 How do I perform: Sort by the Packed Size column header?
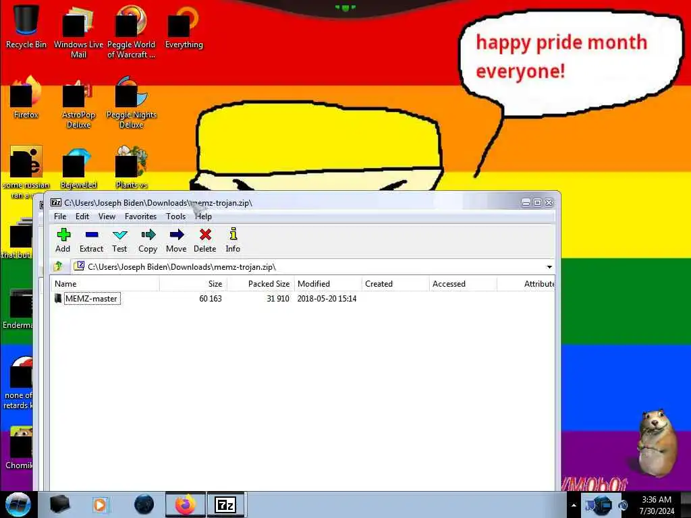(x=260, y=284)
